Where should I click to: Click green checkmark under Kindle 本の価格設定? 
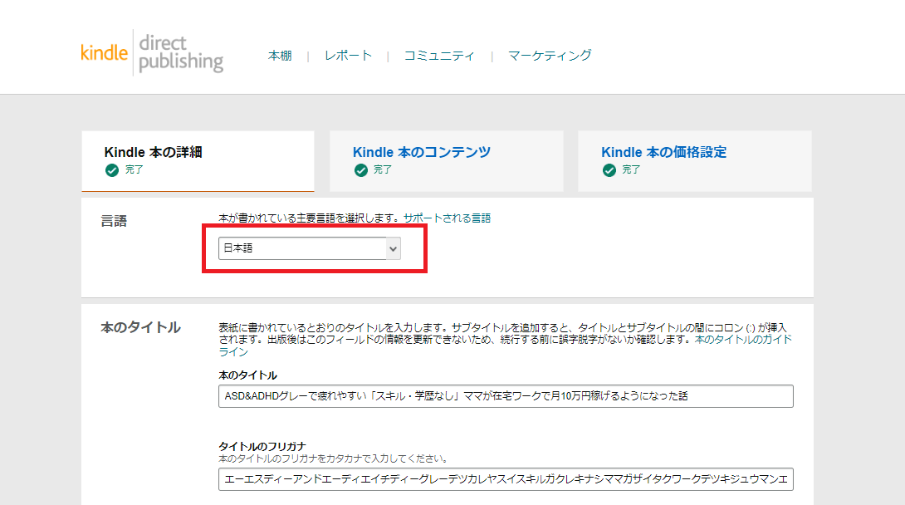coord(609,170)
